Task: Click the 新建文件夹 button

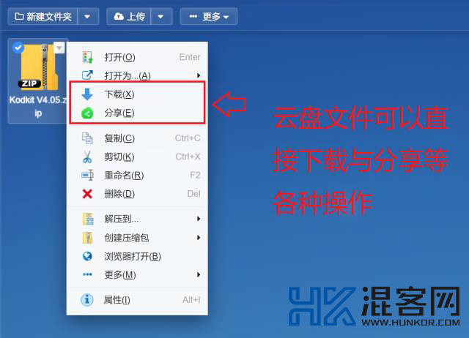Action: point(43,16)
